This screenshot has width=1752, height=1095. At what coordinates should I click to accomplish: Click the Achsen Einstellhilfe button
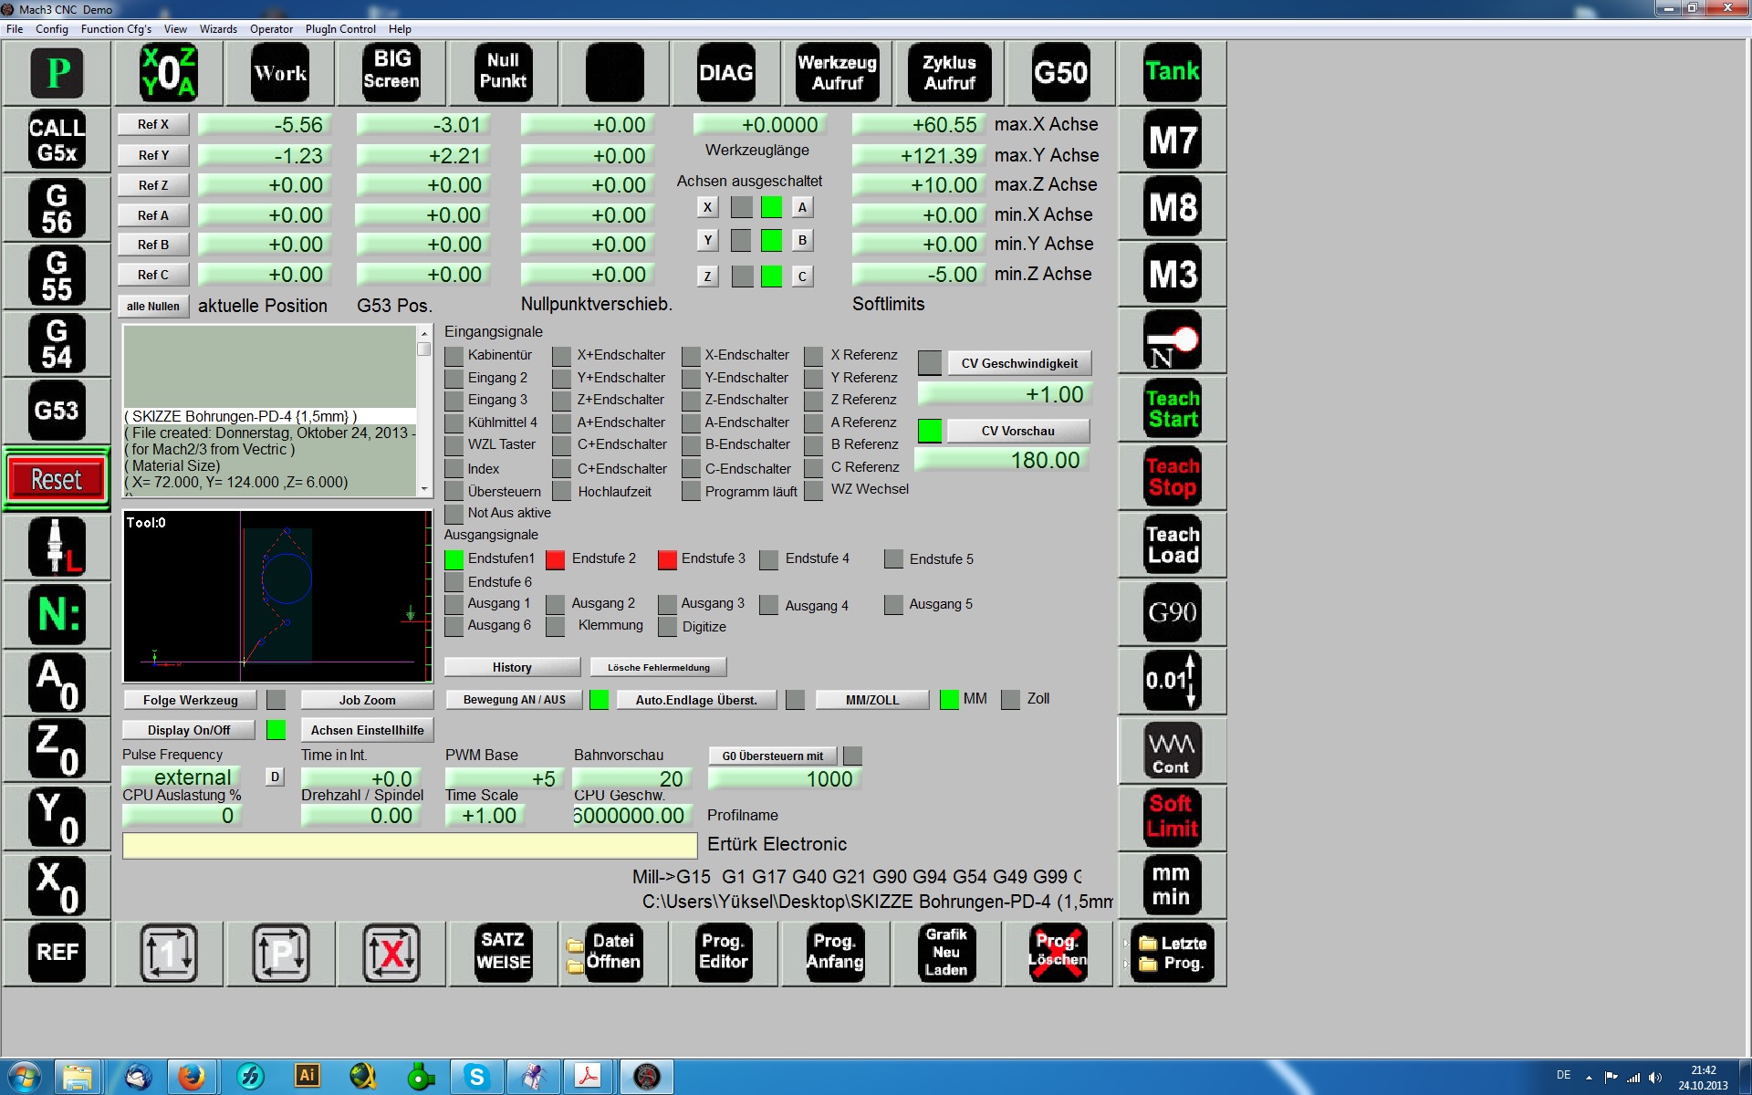367,730
